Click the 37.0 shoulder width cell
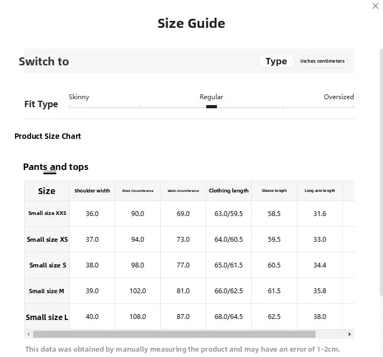This screenshot has width=383, height=357. tap(92, 240)
